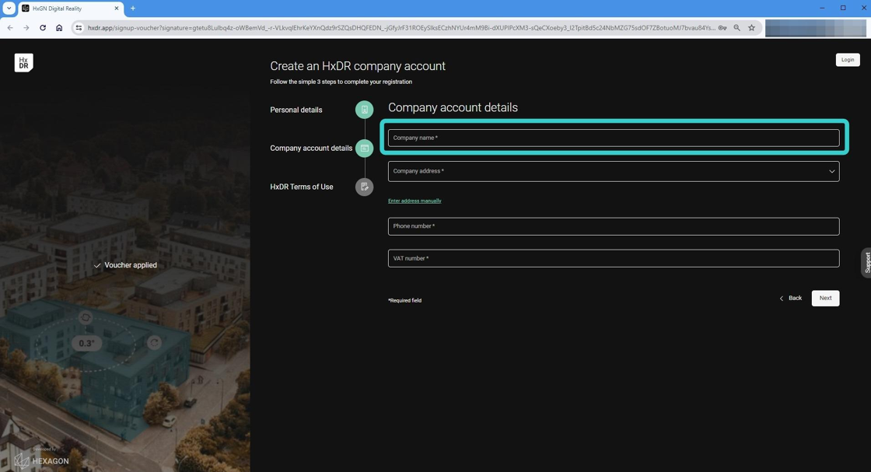Click the HxDR logo icon
Image resolution: width=871 pixels, height=472 pixels.
point(23,63)
